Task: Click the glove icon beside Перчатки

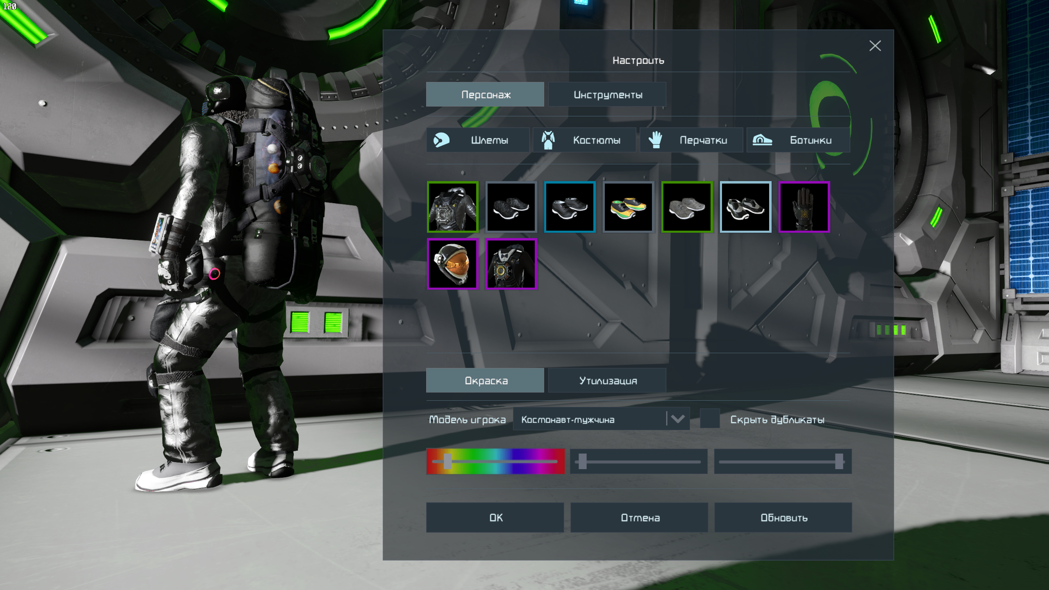Action: [655, 140]
